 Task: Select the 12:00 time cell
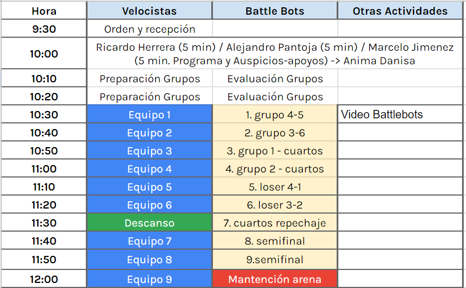coord(43,279)
